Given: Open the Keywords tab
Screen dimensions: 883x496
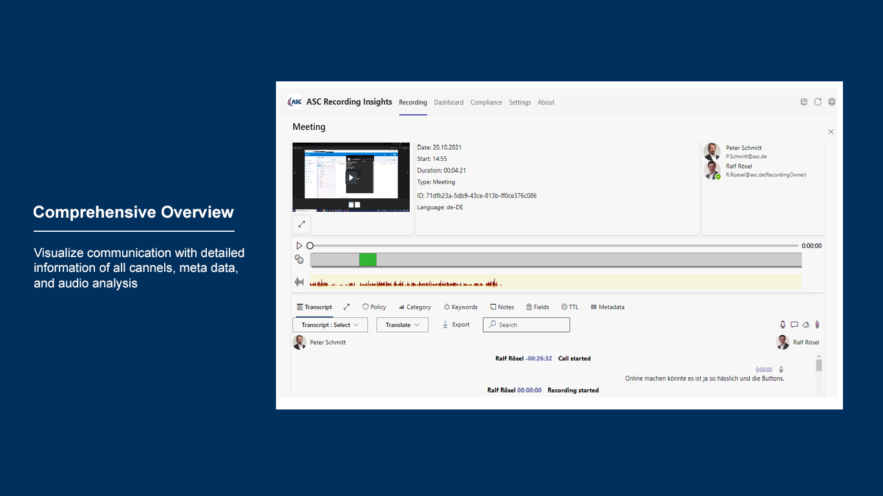Looking at the screenshot, I should (461, 307).
